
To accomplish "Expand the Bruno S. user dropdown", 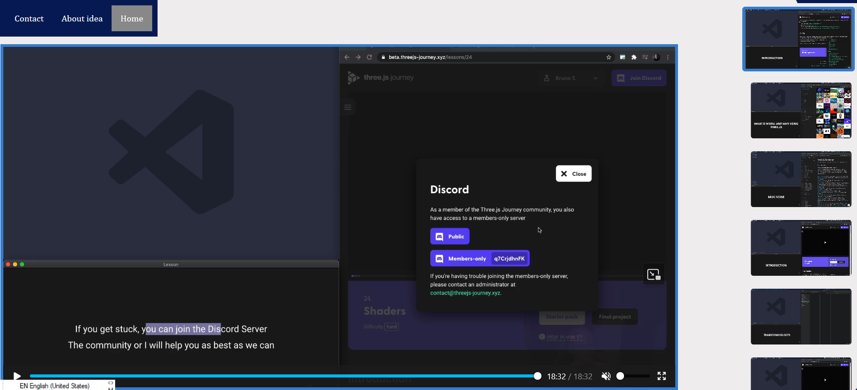I will [x=570, y=78].
